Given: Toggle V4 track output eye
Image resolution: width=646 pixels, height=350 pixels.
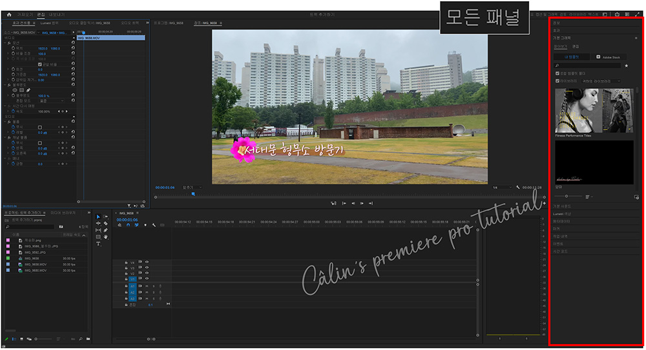Looking at the screenshot, I should [147, 262].
